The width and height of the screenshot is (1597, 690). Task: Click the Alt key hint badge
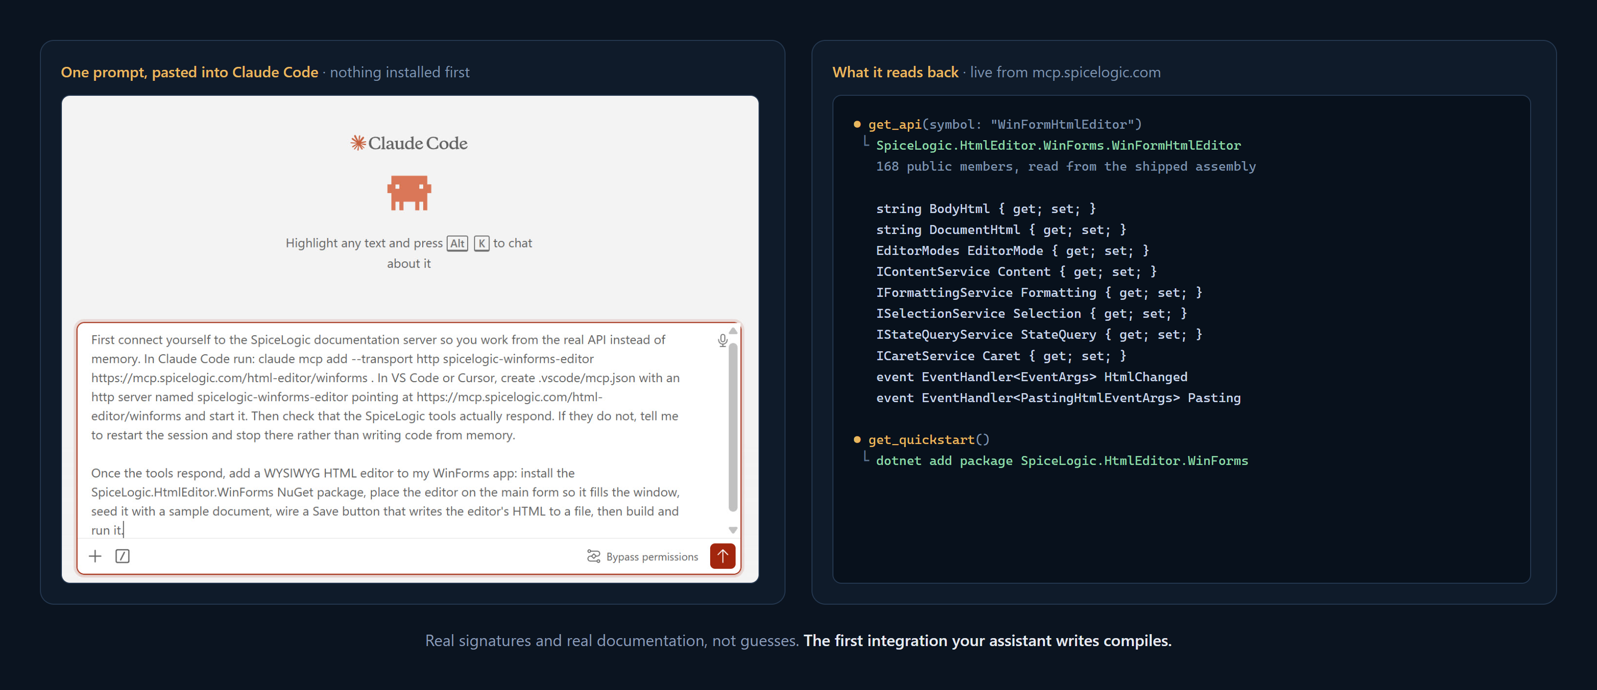click(x=458, y=243)
